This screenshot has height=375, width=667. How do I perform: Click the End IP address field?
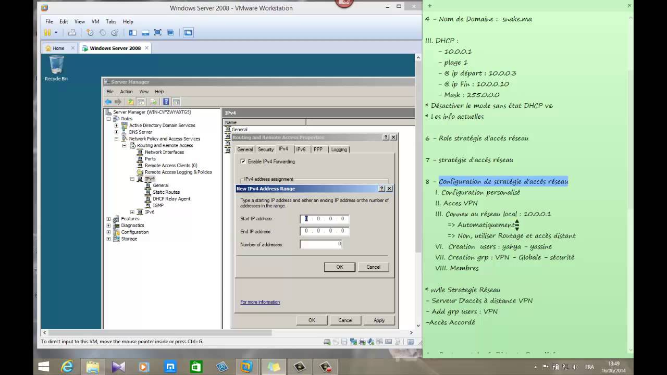(x=324, y=231)
